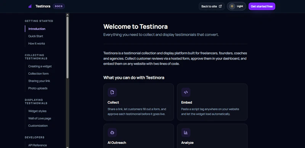This screenshot has height=148, width=305.
Task: Select the Collect card title
Action: [113, 102]
